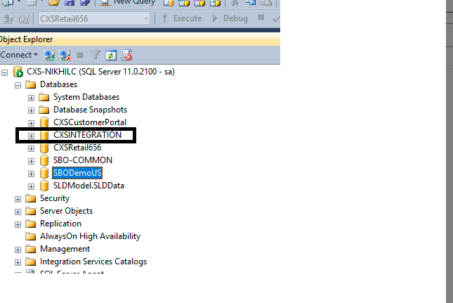Select the Server Objects tree item
The width and height of the screenshot is (453, 303).
coord(67,211)
